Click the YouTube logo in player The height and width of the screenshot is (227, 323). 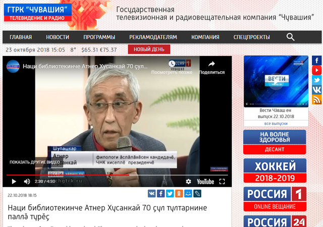coord(205,182)
